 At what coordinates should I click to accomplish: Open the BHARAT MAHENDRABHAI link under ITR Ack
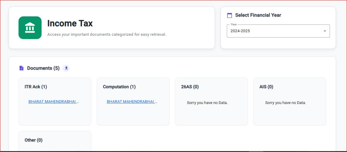click(x=54, y=102)
